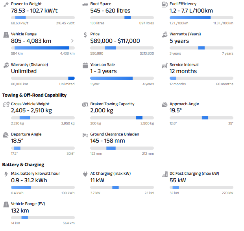This screenshot has height=231, width=244.
Task: Click the Vehicle Range (EV) road icon
Action: [6, 204]
